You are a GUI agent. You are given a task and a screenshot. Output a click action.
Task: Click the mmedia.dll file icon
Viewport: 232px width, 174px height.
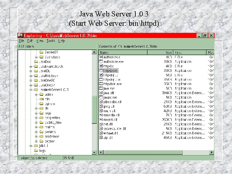pyautogui.click(x=101, y=115)
